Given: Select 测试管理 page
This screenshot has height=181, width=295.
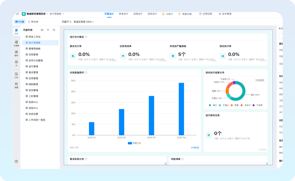Looking at the screenshot, I should [40, 90].
